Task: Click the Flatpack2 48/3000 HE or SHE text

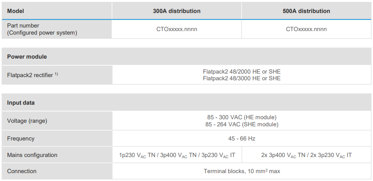Action: [242, 78]
